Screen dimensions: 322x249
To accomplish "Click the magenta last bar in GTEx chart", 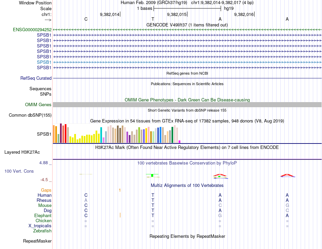I will (180, 142).
